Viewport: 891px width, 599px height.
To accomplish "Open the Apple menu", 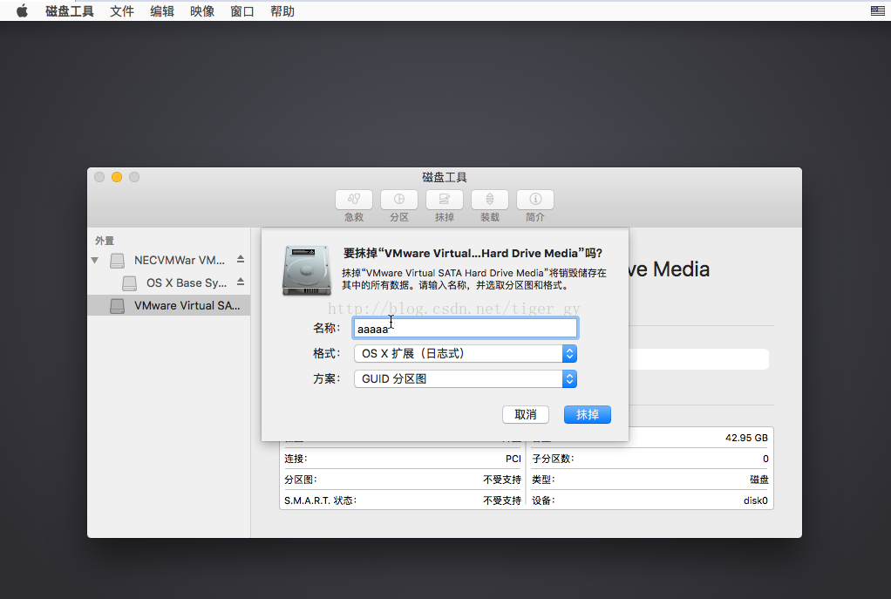I will [x=22, y=10].
